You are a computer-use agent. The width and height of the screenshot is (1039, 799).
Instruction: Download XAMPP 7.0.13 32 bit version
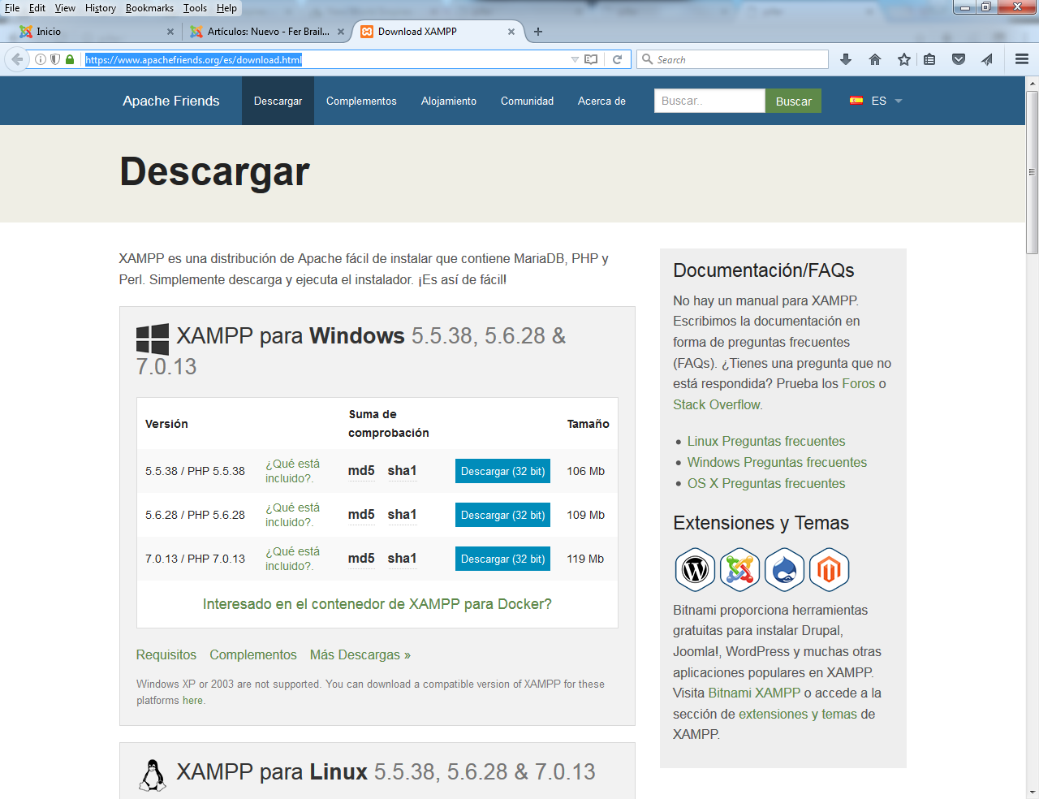[x=502, y=558]
